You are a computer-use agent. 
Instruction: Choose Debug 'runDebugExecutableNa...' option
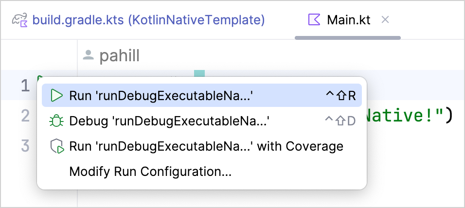[x=169, y=121]
